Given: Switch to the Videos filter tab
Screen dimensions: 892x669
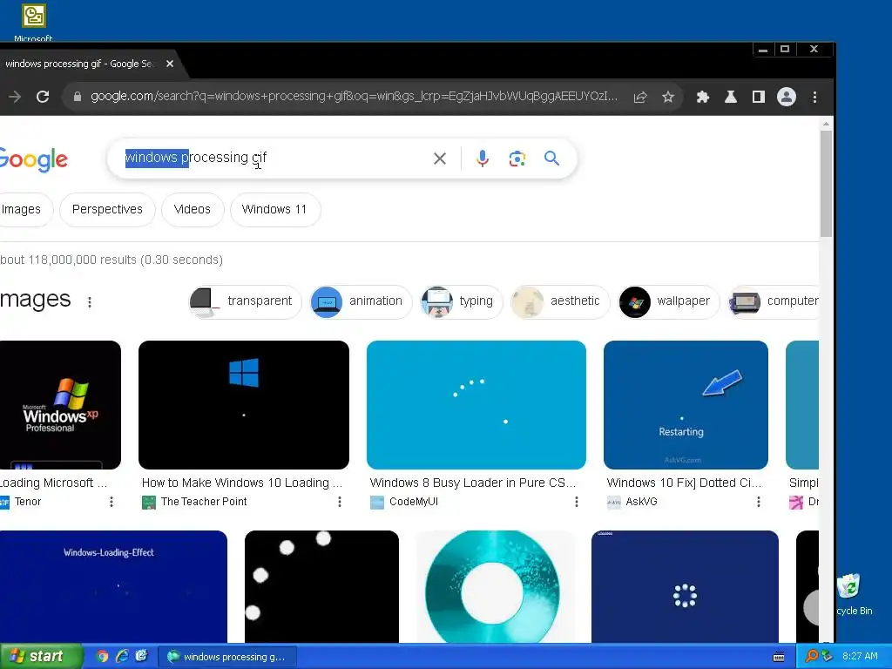Looking at the screenshot, I should point(193,209).
